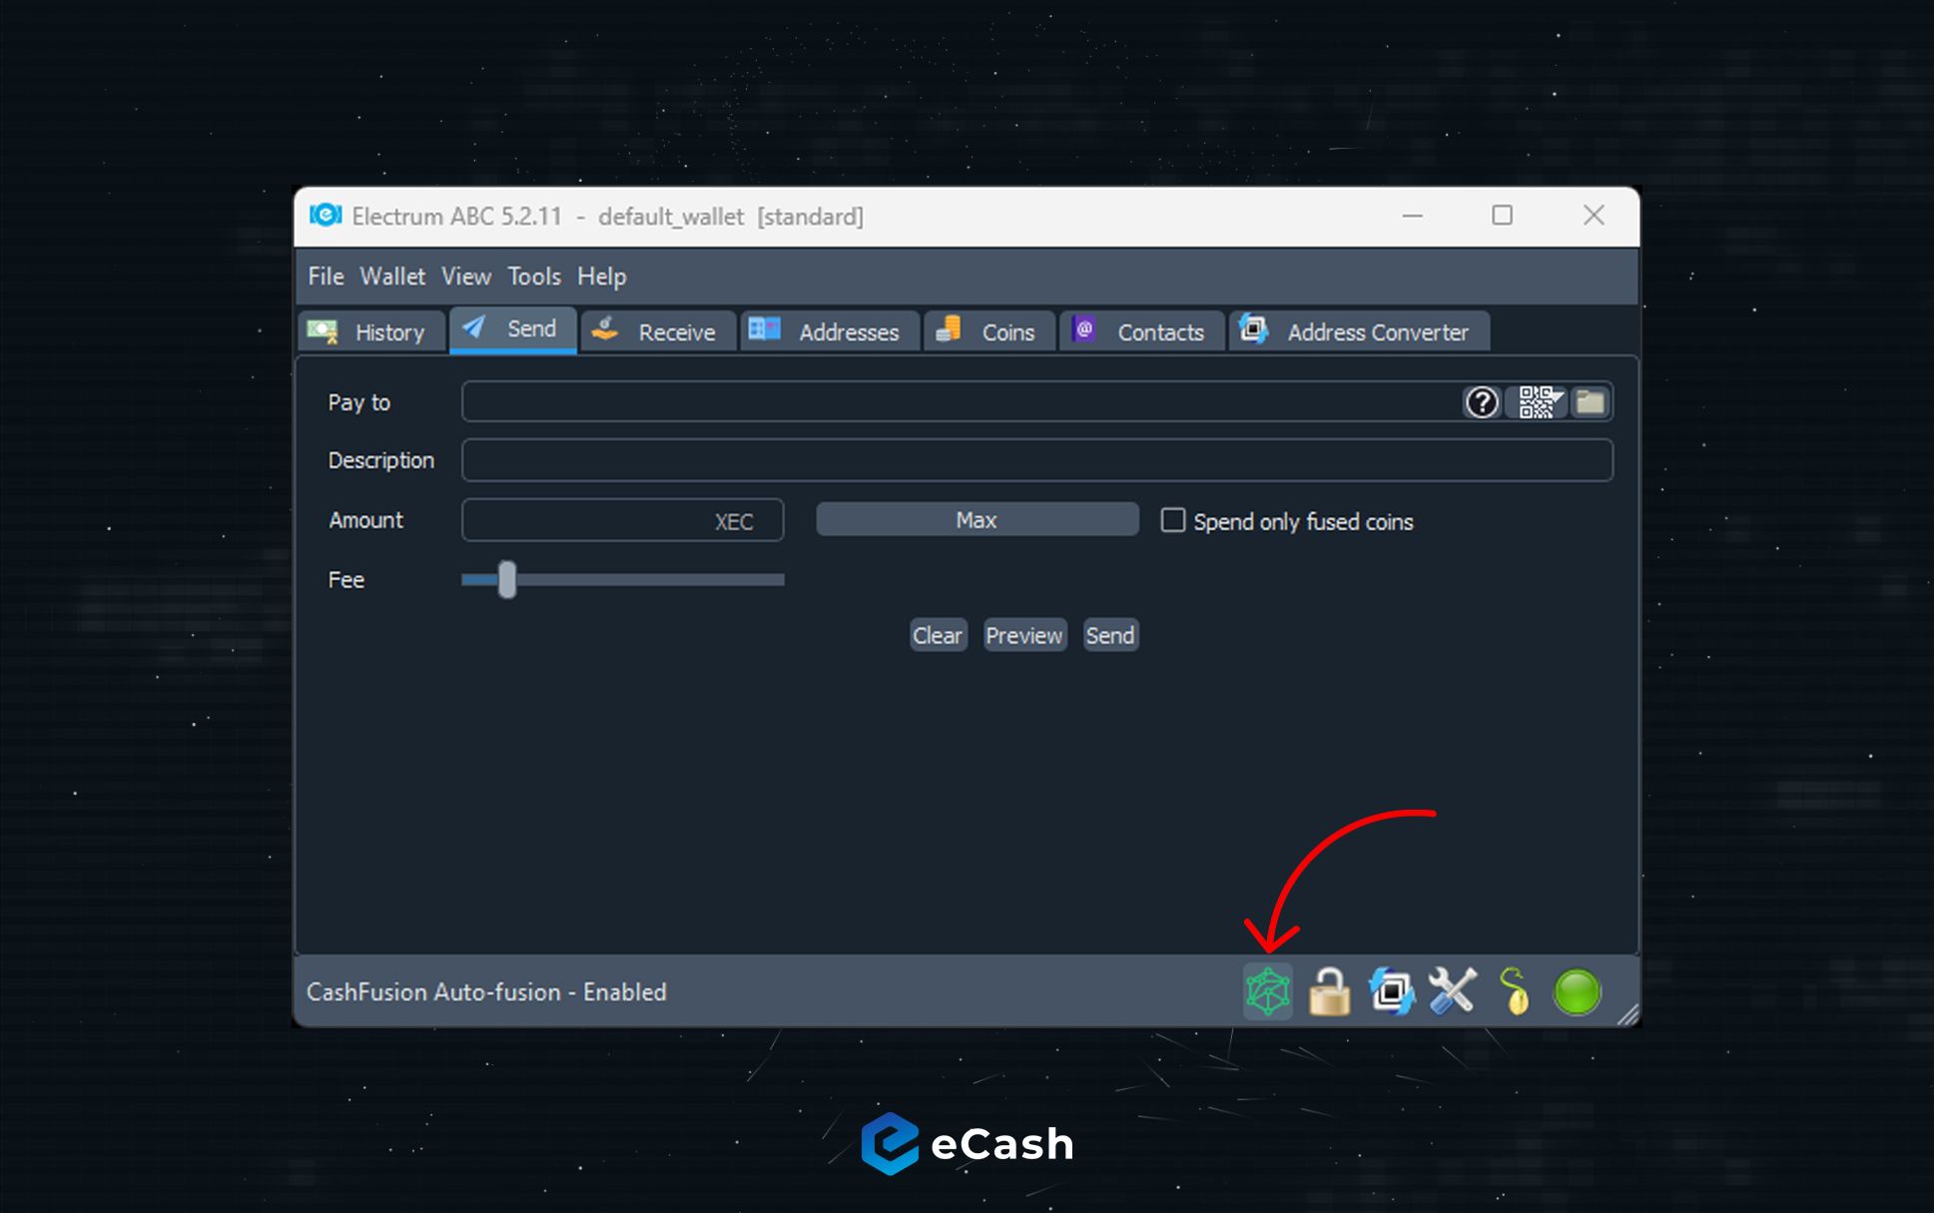Click the CashFusion status bar icon
The height and width of the screenshot is (1213, 1934).
point(1267,991)
